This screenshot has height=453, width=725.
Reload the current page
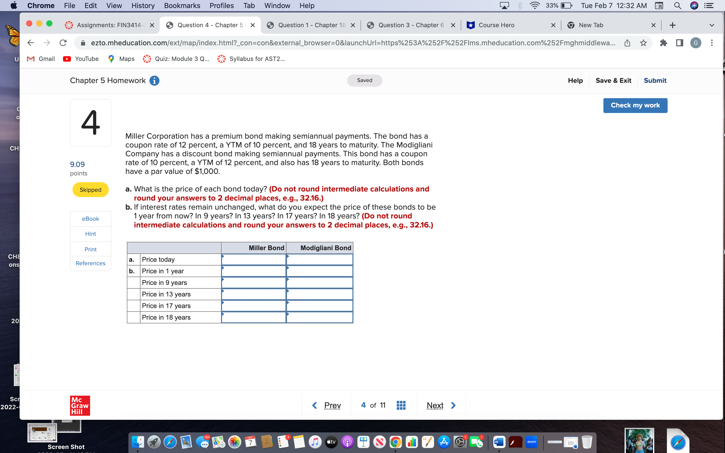[63, 43]
